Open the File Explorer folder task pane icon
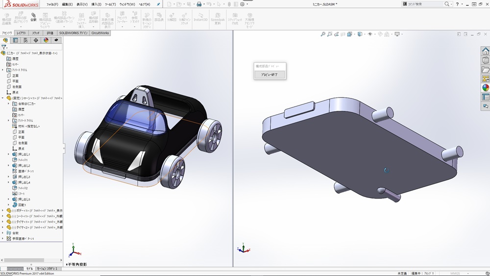The width and height of the screenshot is (490, 276). click(485, 70)
